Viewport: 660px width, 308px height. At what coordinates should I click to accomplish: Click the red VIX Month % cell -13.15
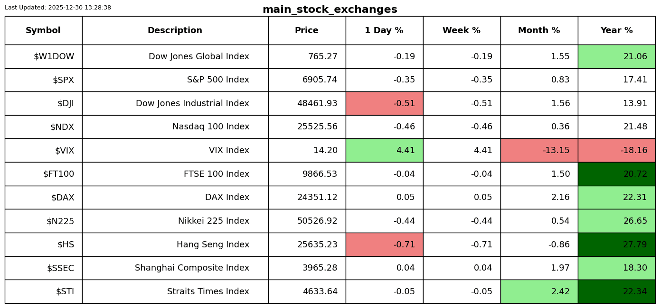(539, 151)
